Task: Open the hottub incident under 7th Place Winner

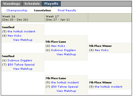Action: click(x=109, y=87)
